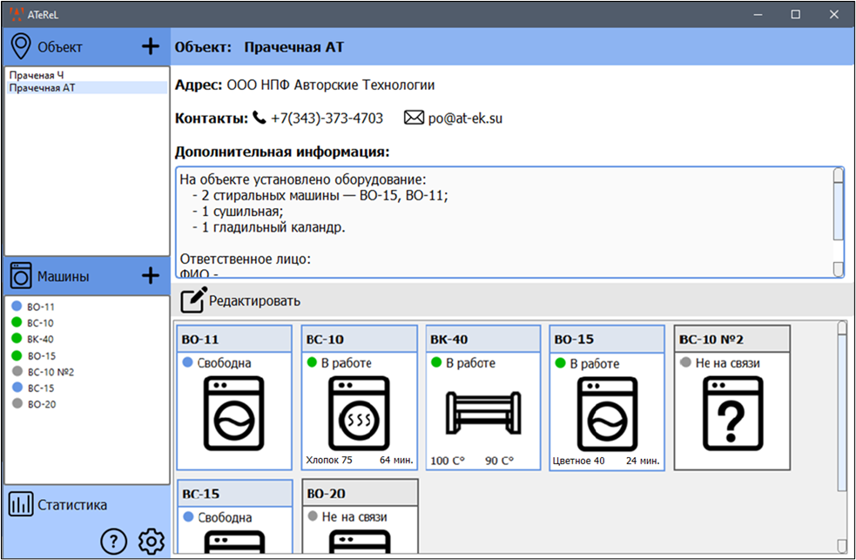Choose machine ВС-15 in the Машины list
856x560 pixels.
[x=41, y=388]
